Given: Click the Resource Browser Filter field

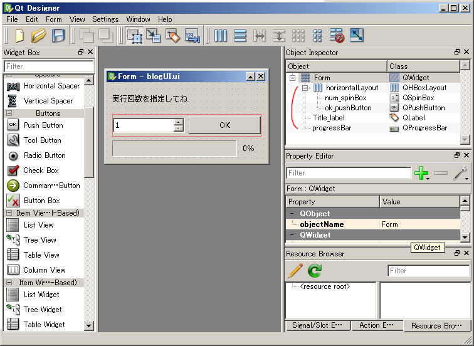Looking at the screenshot, I should tap(428, 270).
